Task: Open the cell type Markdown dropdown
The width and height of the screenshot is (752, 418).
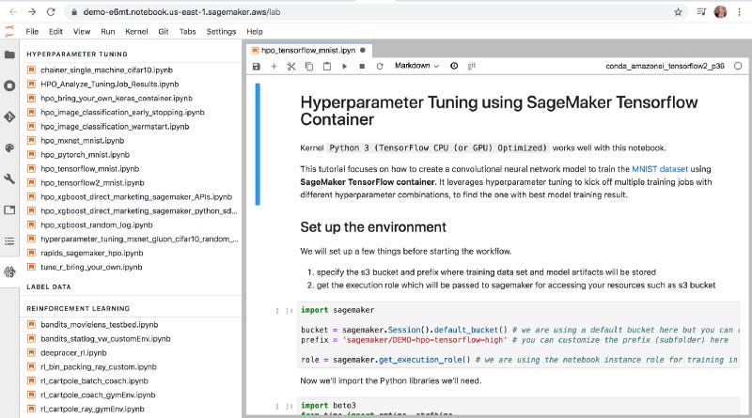Action: [x=416, y=66]
